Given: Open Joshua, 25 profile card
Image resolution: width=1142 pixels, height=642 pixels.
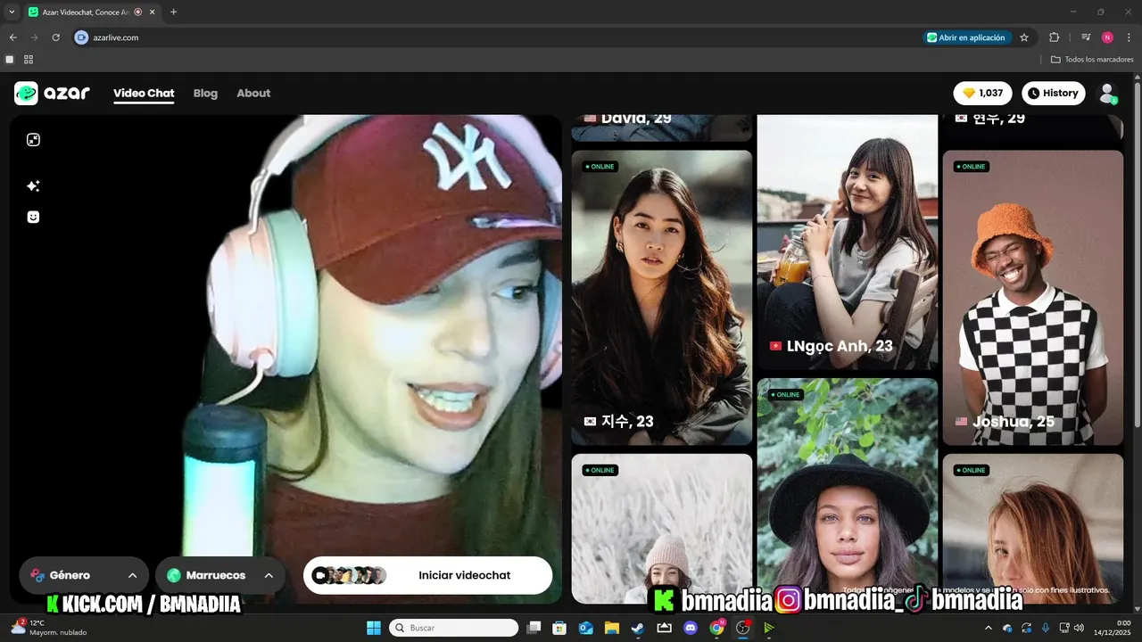Looking at the screenshot, I should pos(1033,297).
